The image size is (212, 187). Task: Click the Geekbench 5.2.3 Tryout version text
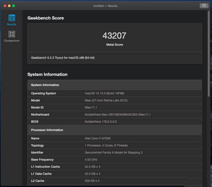coord(63,58)
